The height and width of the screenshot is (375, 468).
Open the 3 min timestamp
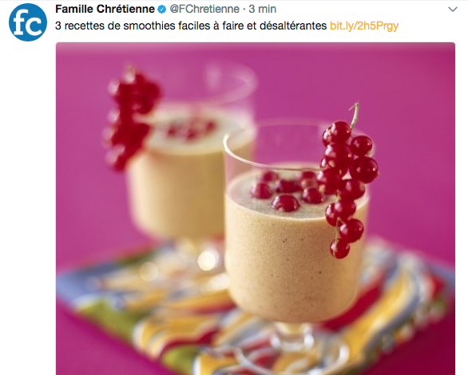(x=263, y=10)
